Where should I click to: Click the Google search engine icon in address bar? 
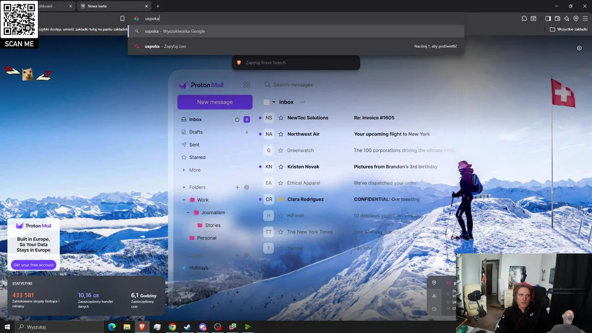[x=136, y=18]
